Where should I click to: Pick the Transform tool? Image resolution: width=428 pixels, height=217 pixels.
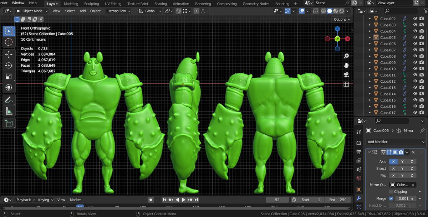[9, 88]
